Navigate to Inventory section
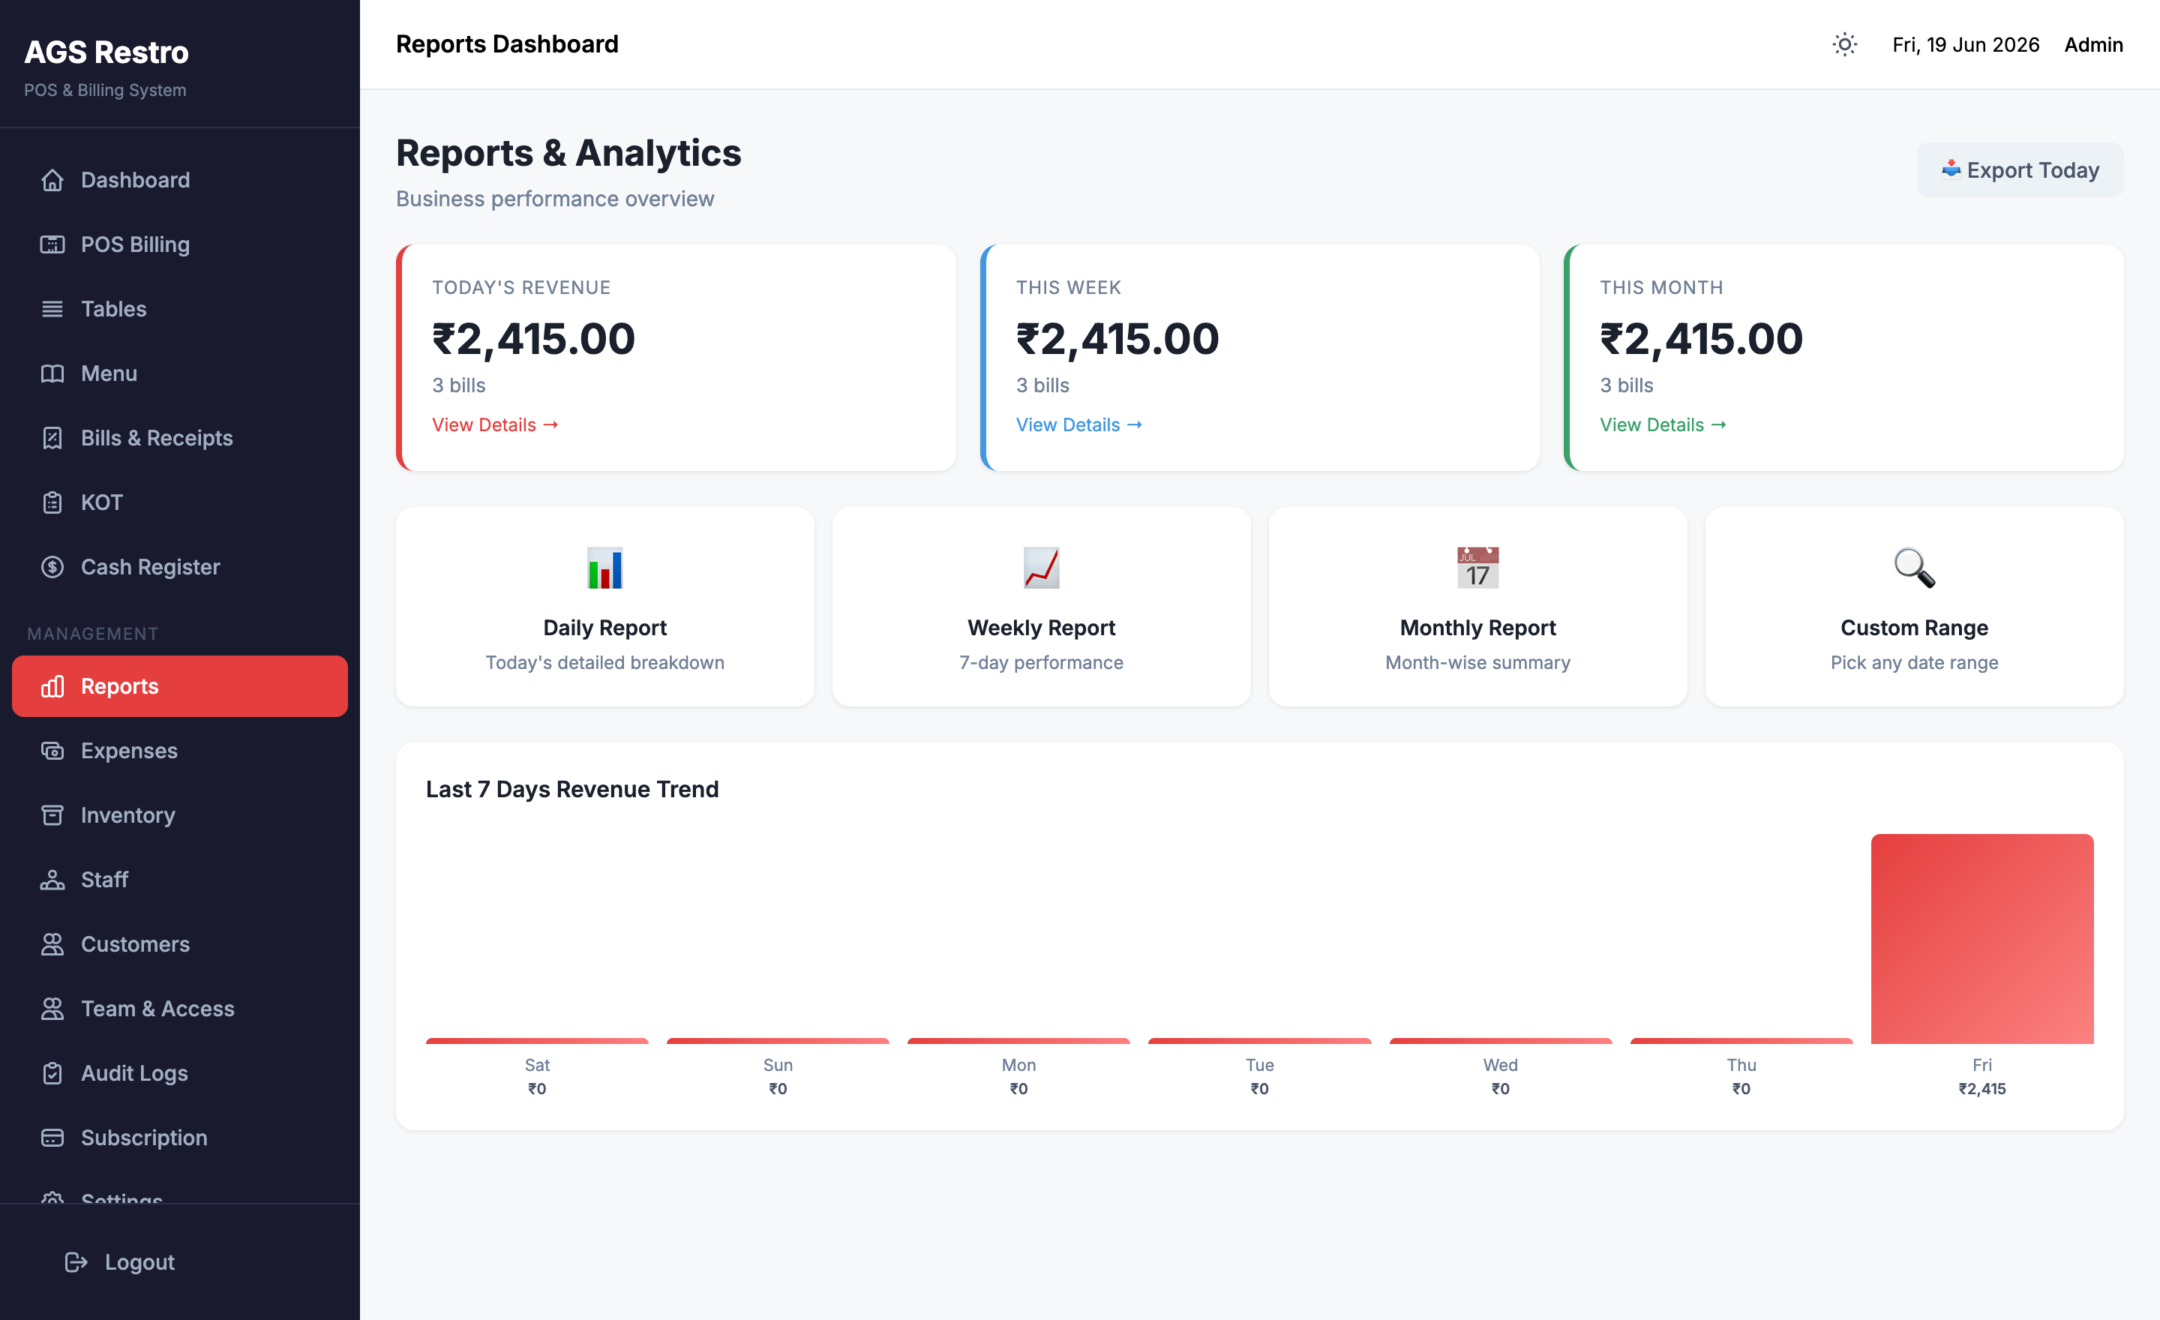 point(180,815)
